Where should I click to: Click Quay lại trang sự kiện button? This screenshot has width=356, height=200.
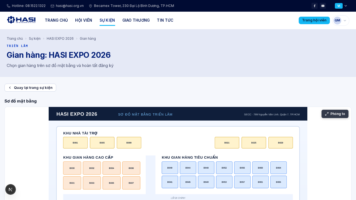click(30, 87)
